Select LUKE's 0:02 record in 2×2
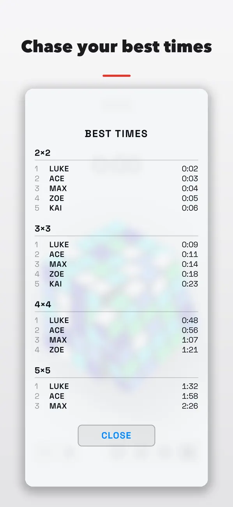 point(116,169)
